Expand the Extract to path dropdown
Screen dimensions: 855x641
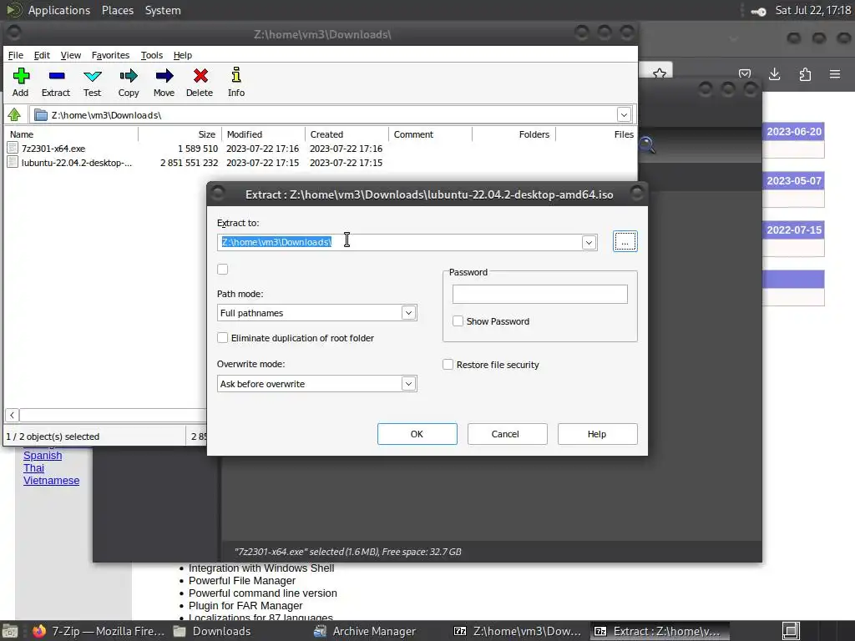589,243
